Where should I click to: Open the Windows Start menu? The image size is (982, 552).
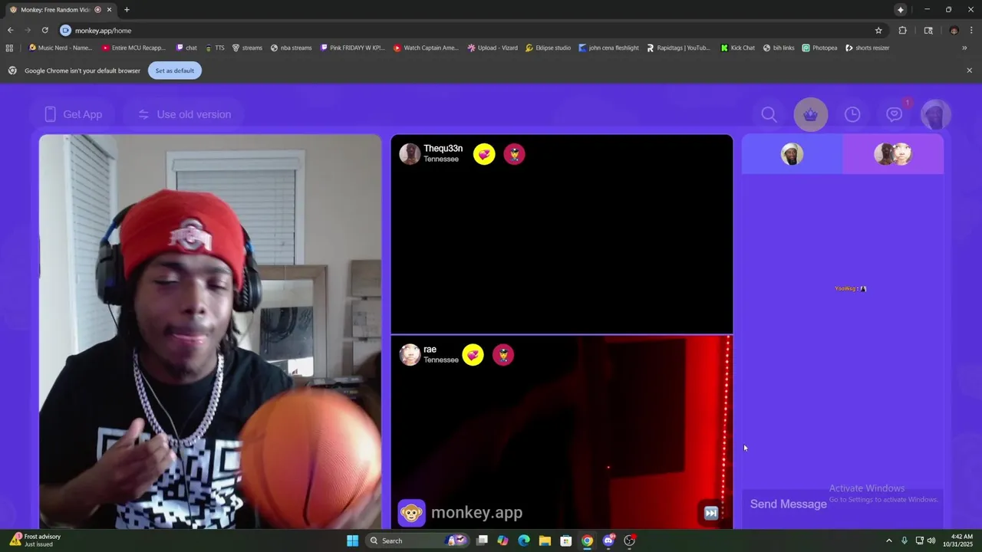coord(352,540)
